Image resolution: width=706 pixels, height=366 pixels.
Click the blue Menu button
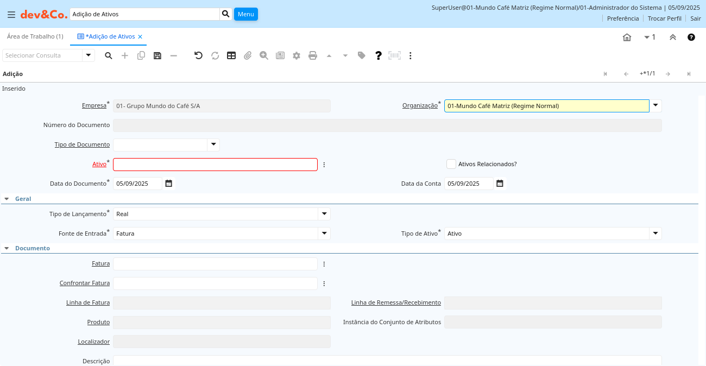[x=245, y=14]
